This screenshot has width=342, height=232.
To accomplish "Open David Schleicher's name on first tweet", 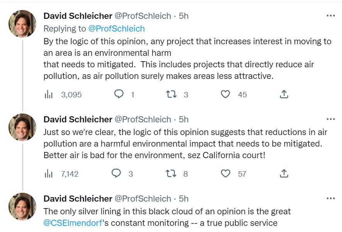I will (78, 16).
